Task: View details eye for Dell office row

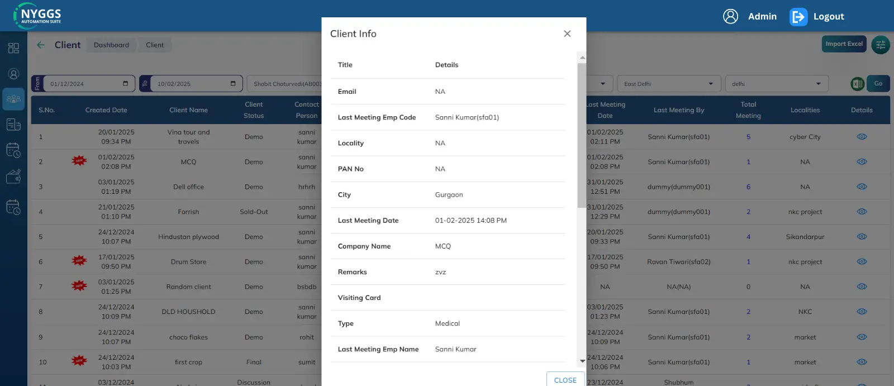Action: [x=862, y=187]
